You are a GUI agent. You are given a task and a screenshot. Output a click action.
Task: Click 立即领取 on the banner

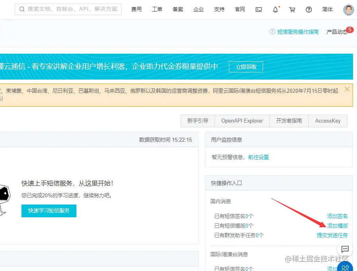pyautogui.click(x=246, y=67)
